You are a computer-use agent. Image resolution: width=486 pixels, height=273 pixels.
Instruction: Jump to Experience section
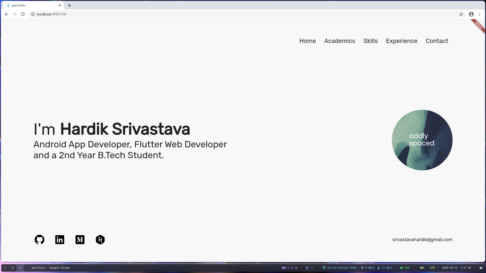pos(401,41)
